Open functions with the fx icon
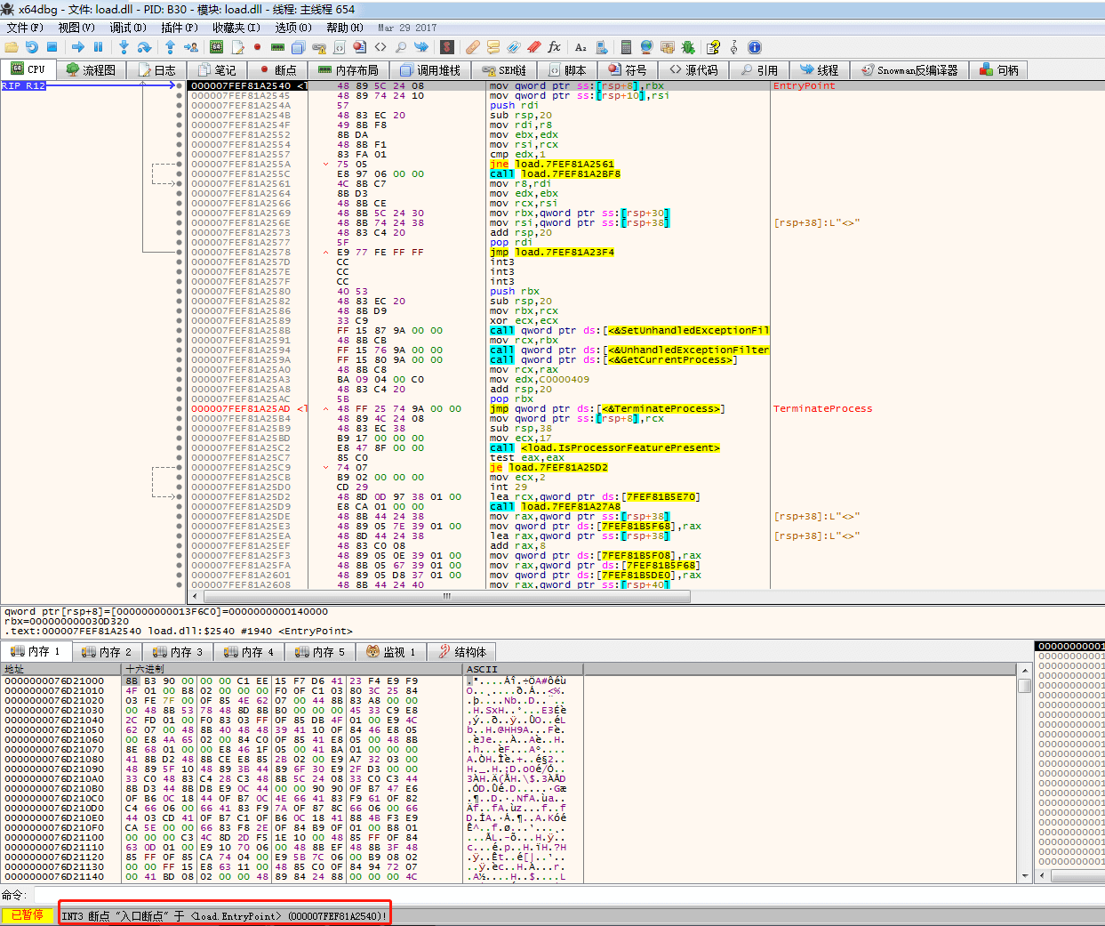The image size is (1105, 926). tap(554, 47)
